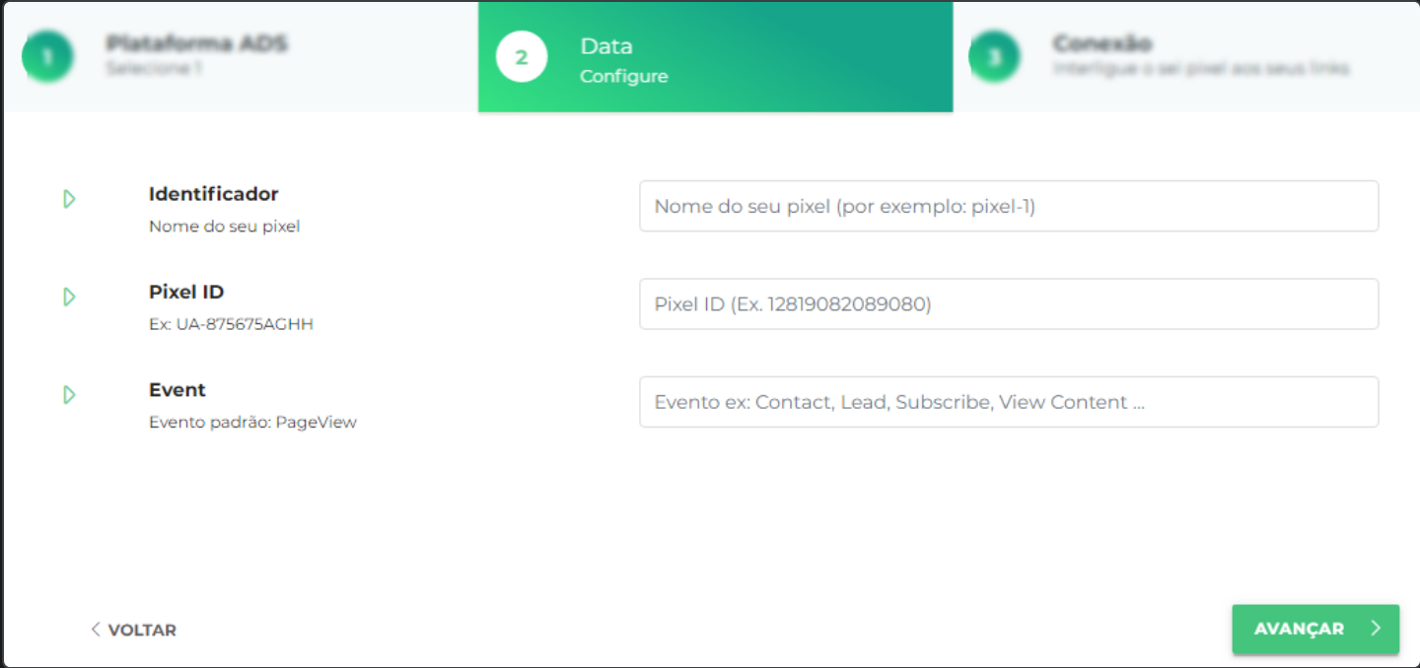Click the Pixel ID input field

point(1008,303)
